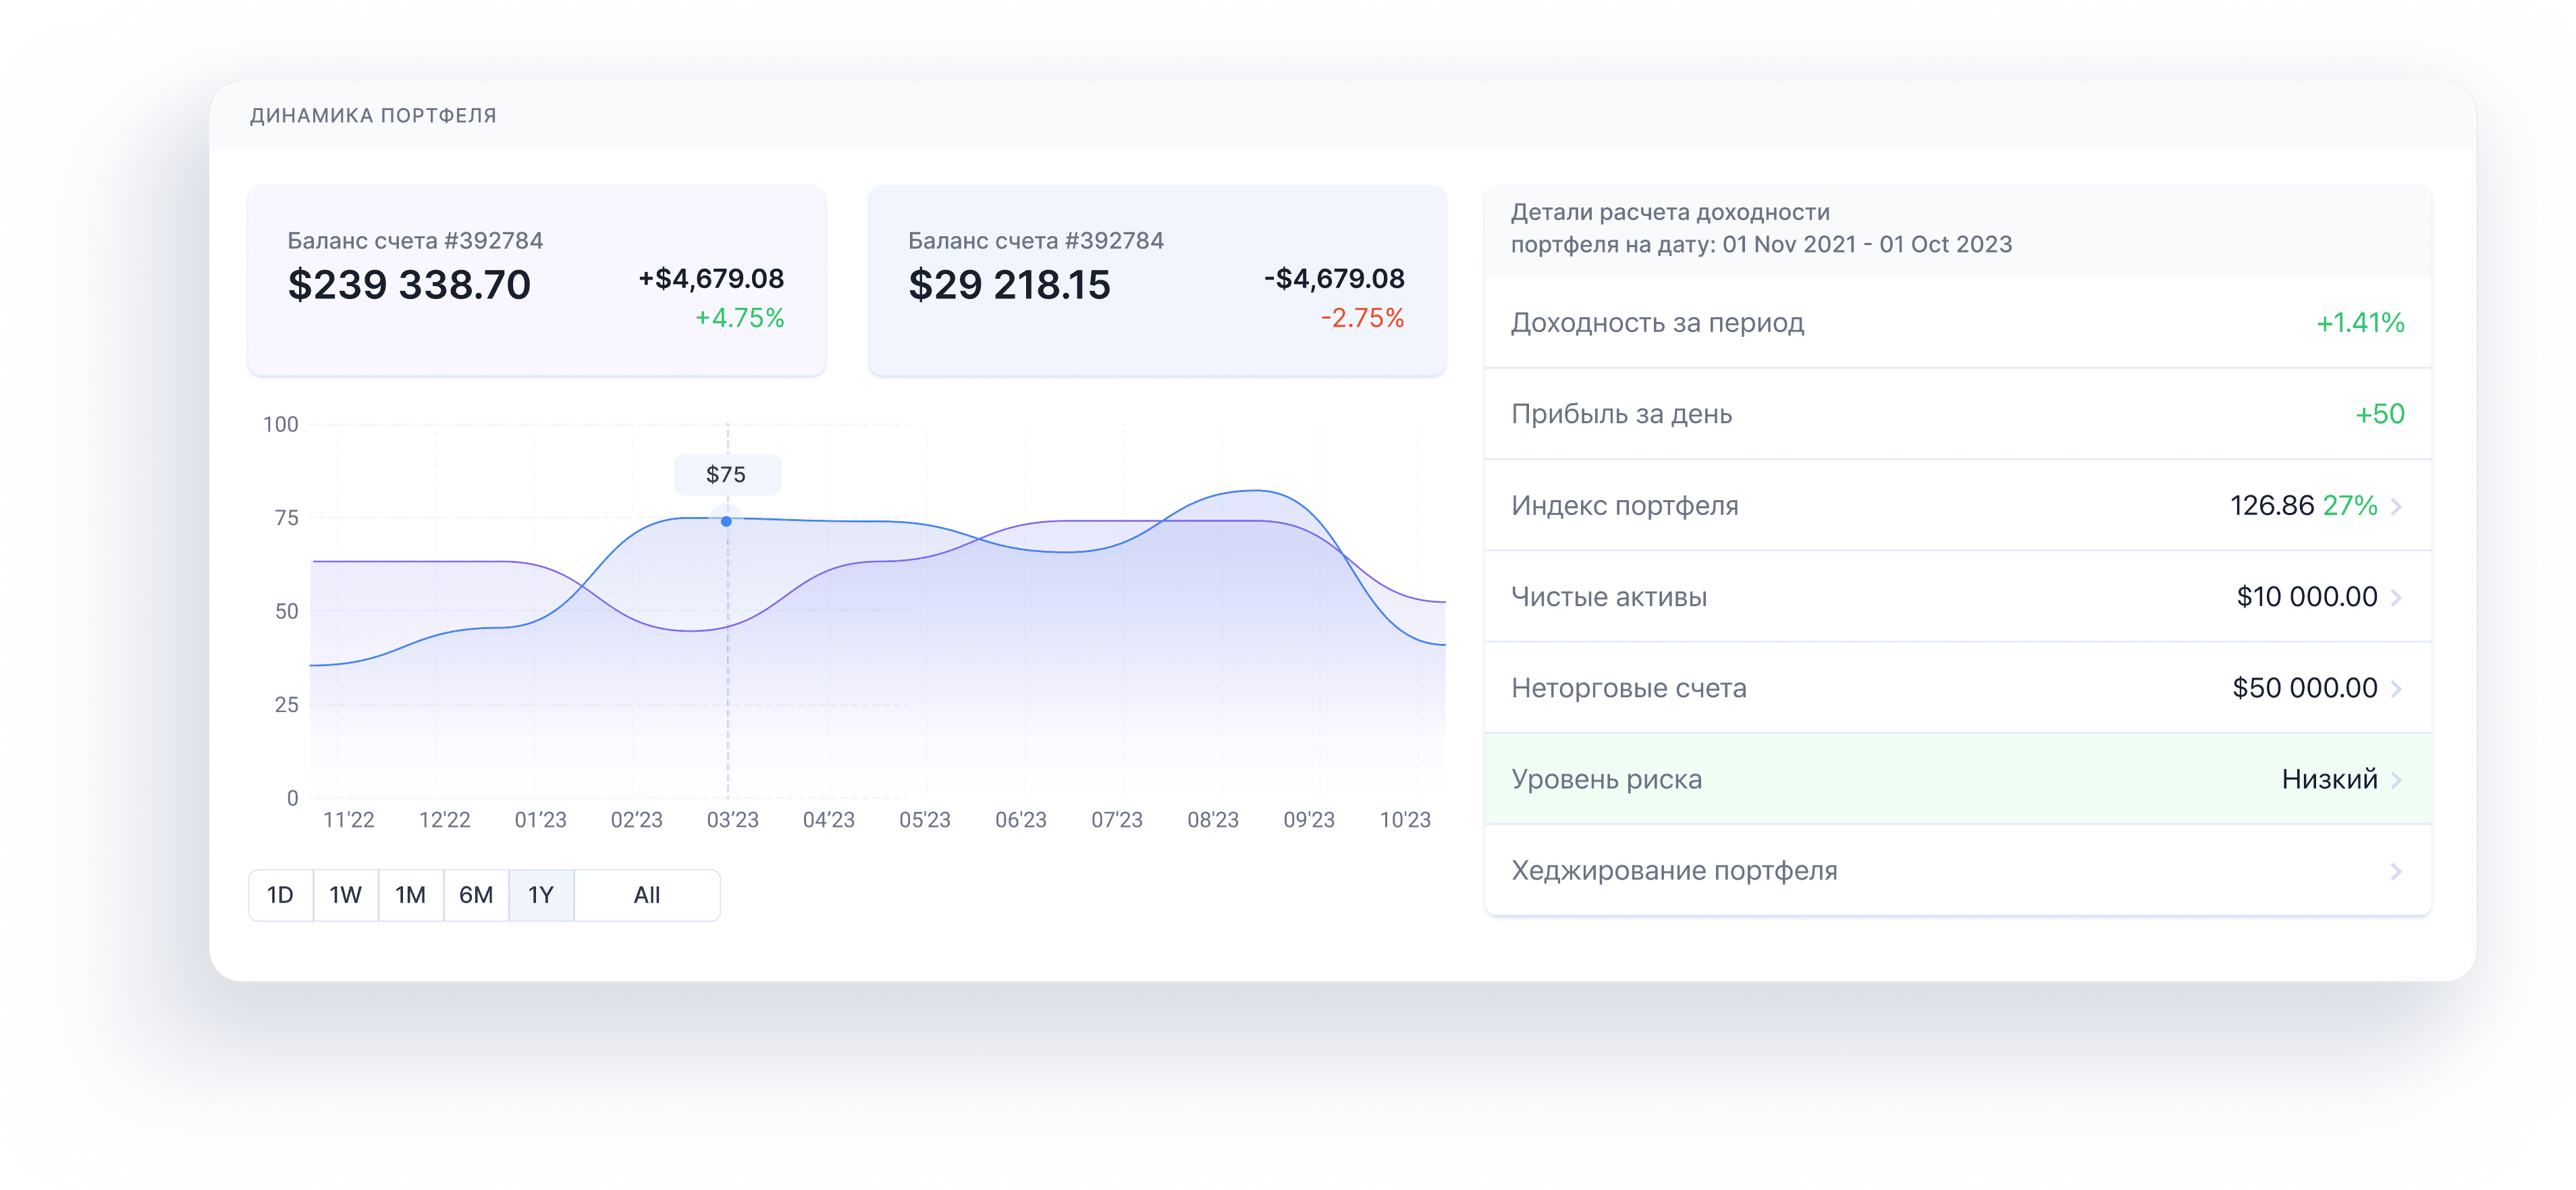Open Чистые активы chevron arrow
This screenshot has height=1190, width=2576.
pyautogui.click(x=2396, y=597)
